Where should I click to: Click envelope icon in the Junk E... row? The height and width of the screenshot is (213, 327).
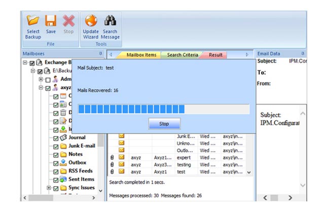click(x=121, y=136)
